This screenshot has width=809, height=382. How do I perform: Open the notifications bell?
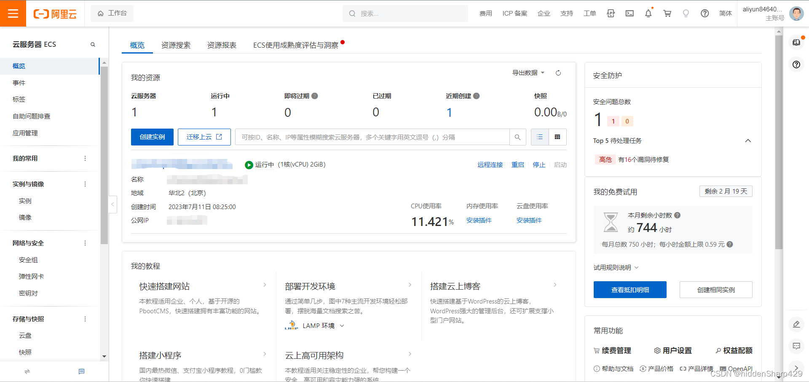click(x=648, y=13)
